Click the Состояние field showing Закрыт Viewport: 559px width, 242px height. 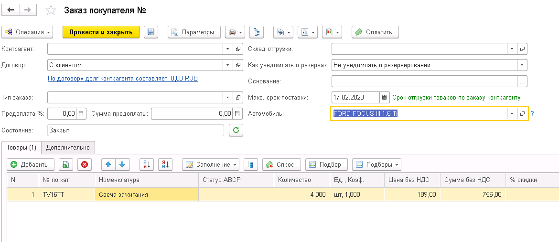click(x=136, y=130)
